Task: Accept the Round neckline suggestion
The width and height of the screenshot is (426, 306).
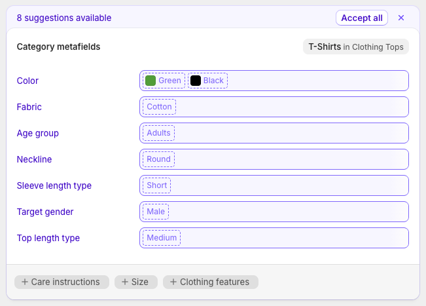Action: tap(158, 159)
